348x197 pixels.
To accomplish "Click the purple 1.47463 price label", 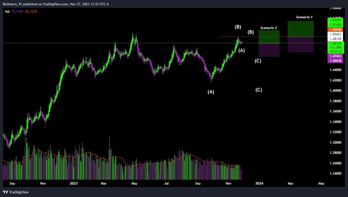I will coord(336,56).
